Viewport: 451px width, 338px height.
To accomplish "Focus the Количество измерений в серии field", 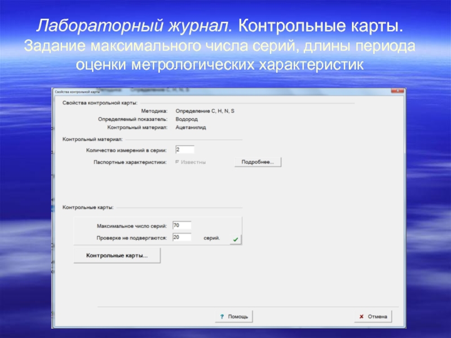I will [x=185, y=150].
